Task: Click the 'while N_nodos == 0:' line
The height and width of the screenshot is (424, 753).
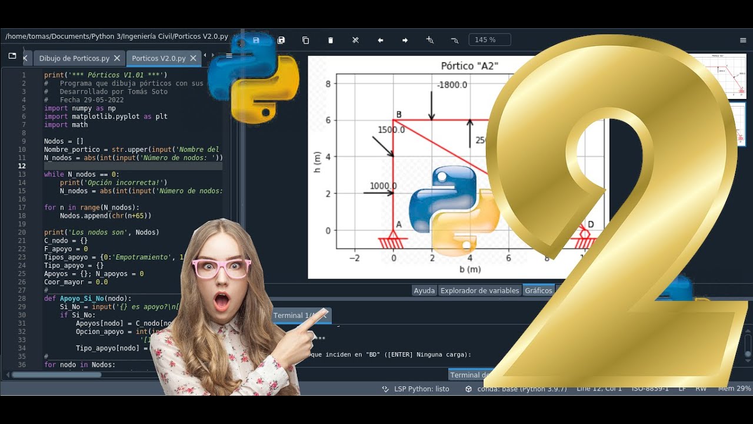Action: tap(82, 174)
